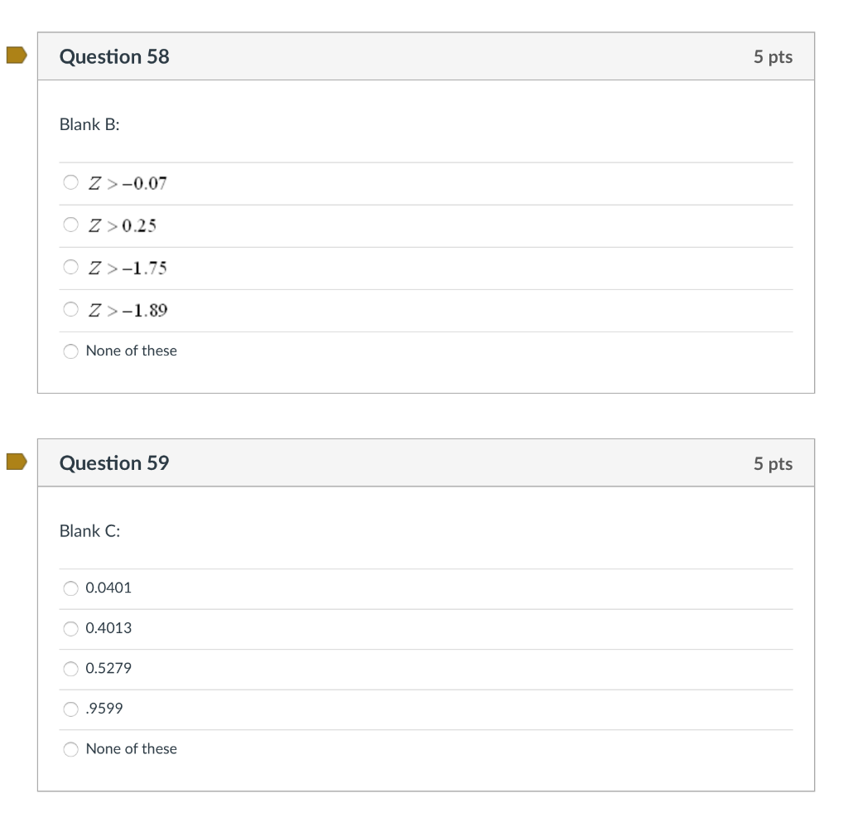Select the answer .9599
Screen dimensions: 848x813
tap(70, 709)
